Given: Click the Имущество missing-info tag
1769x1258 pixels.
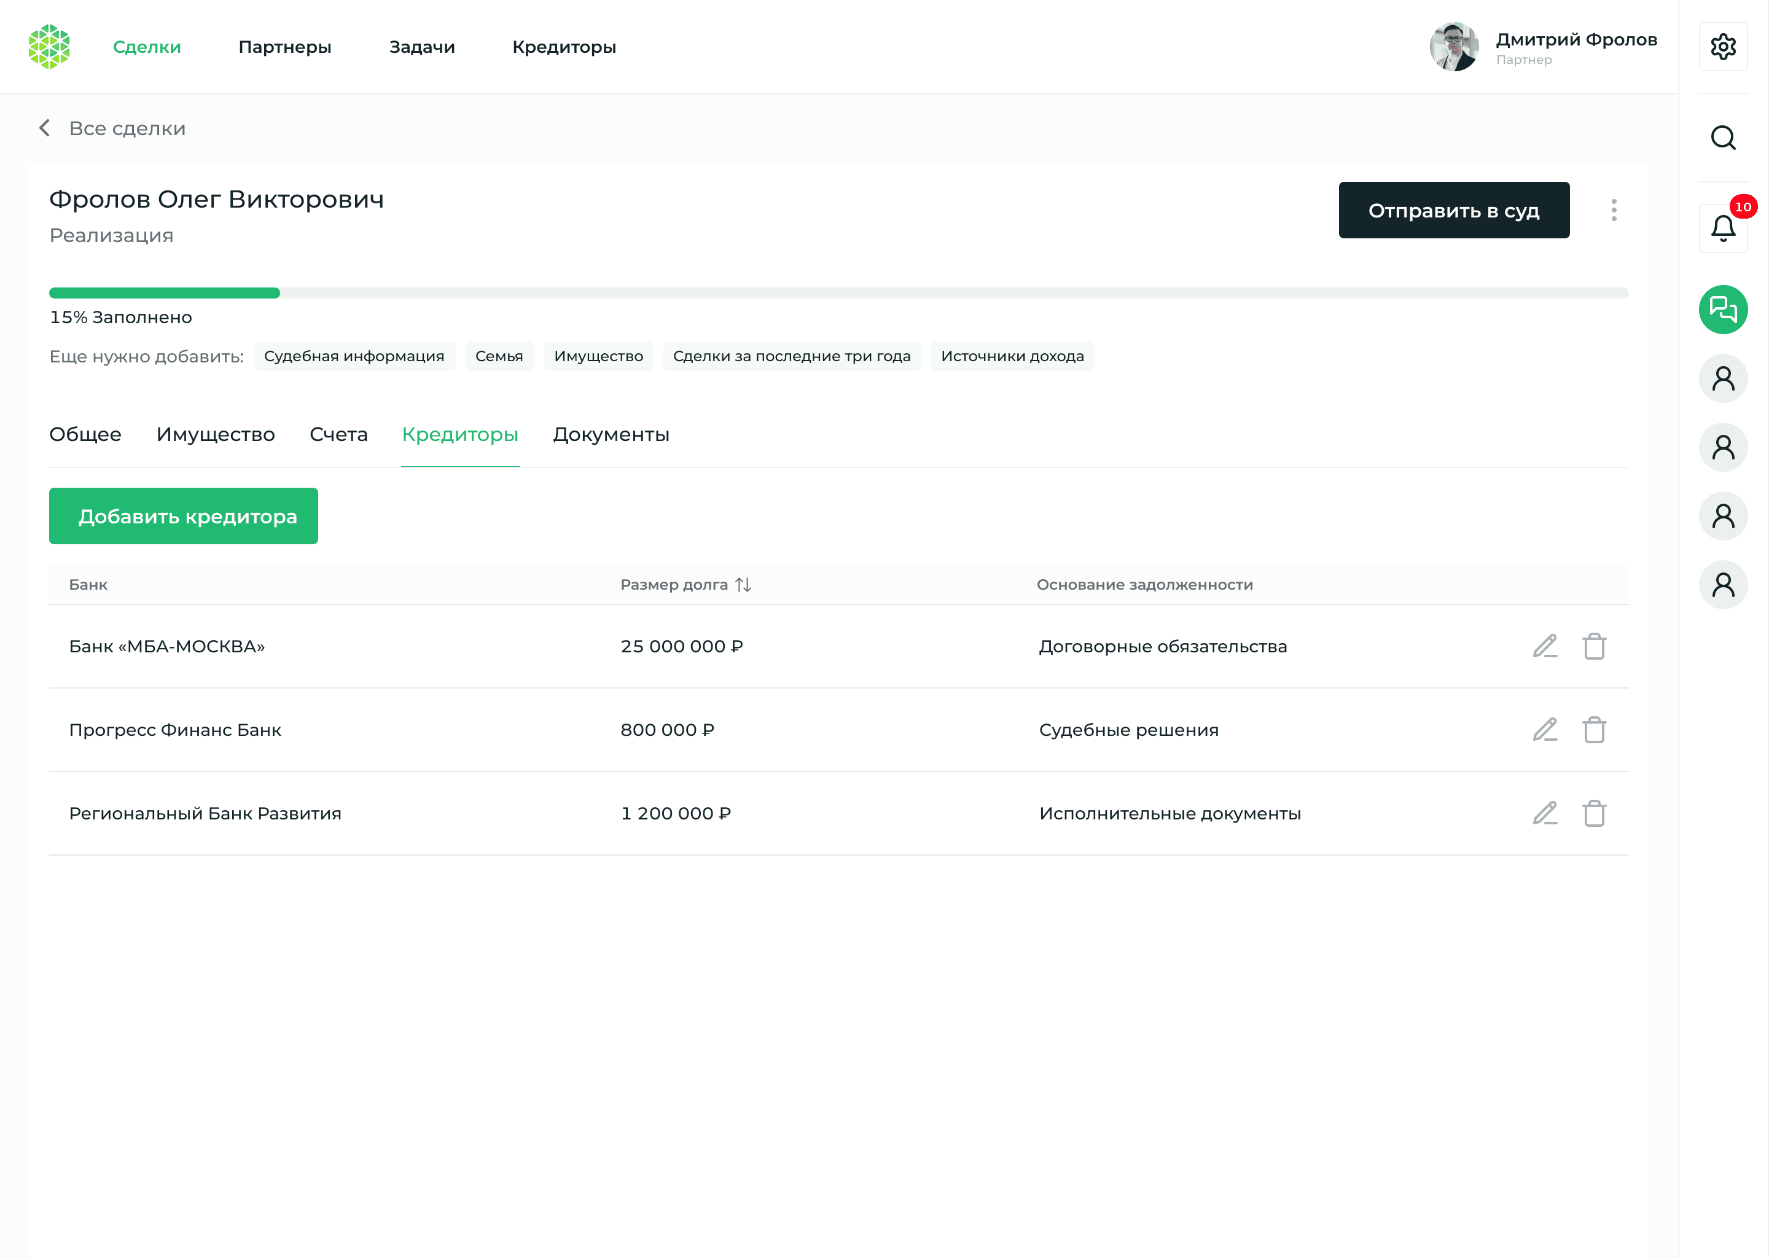Looking at the screenshot, I should tap(599, 356).
